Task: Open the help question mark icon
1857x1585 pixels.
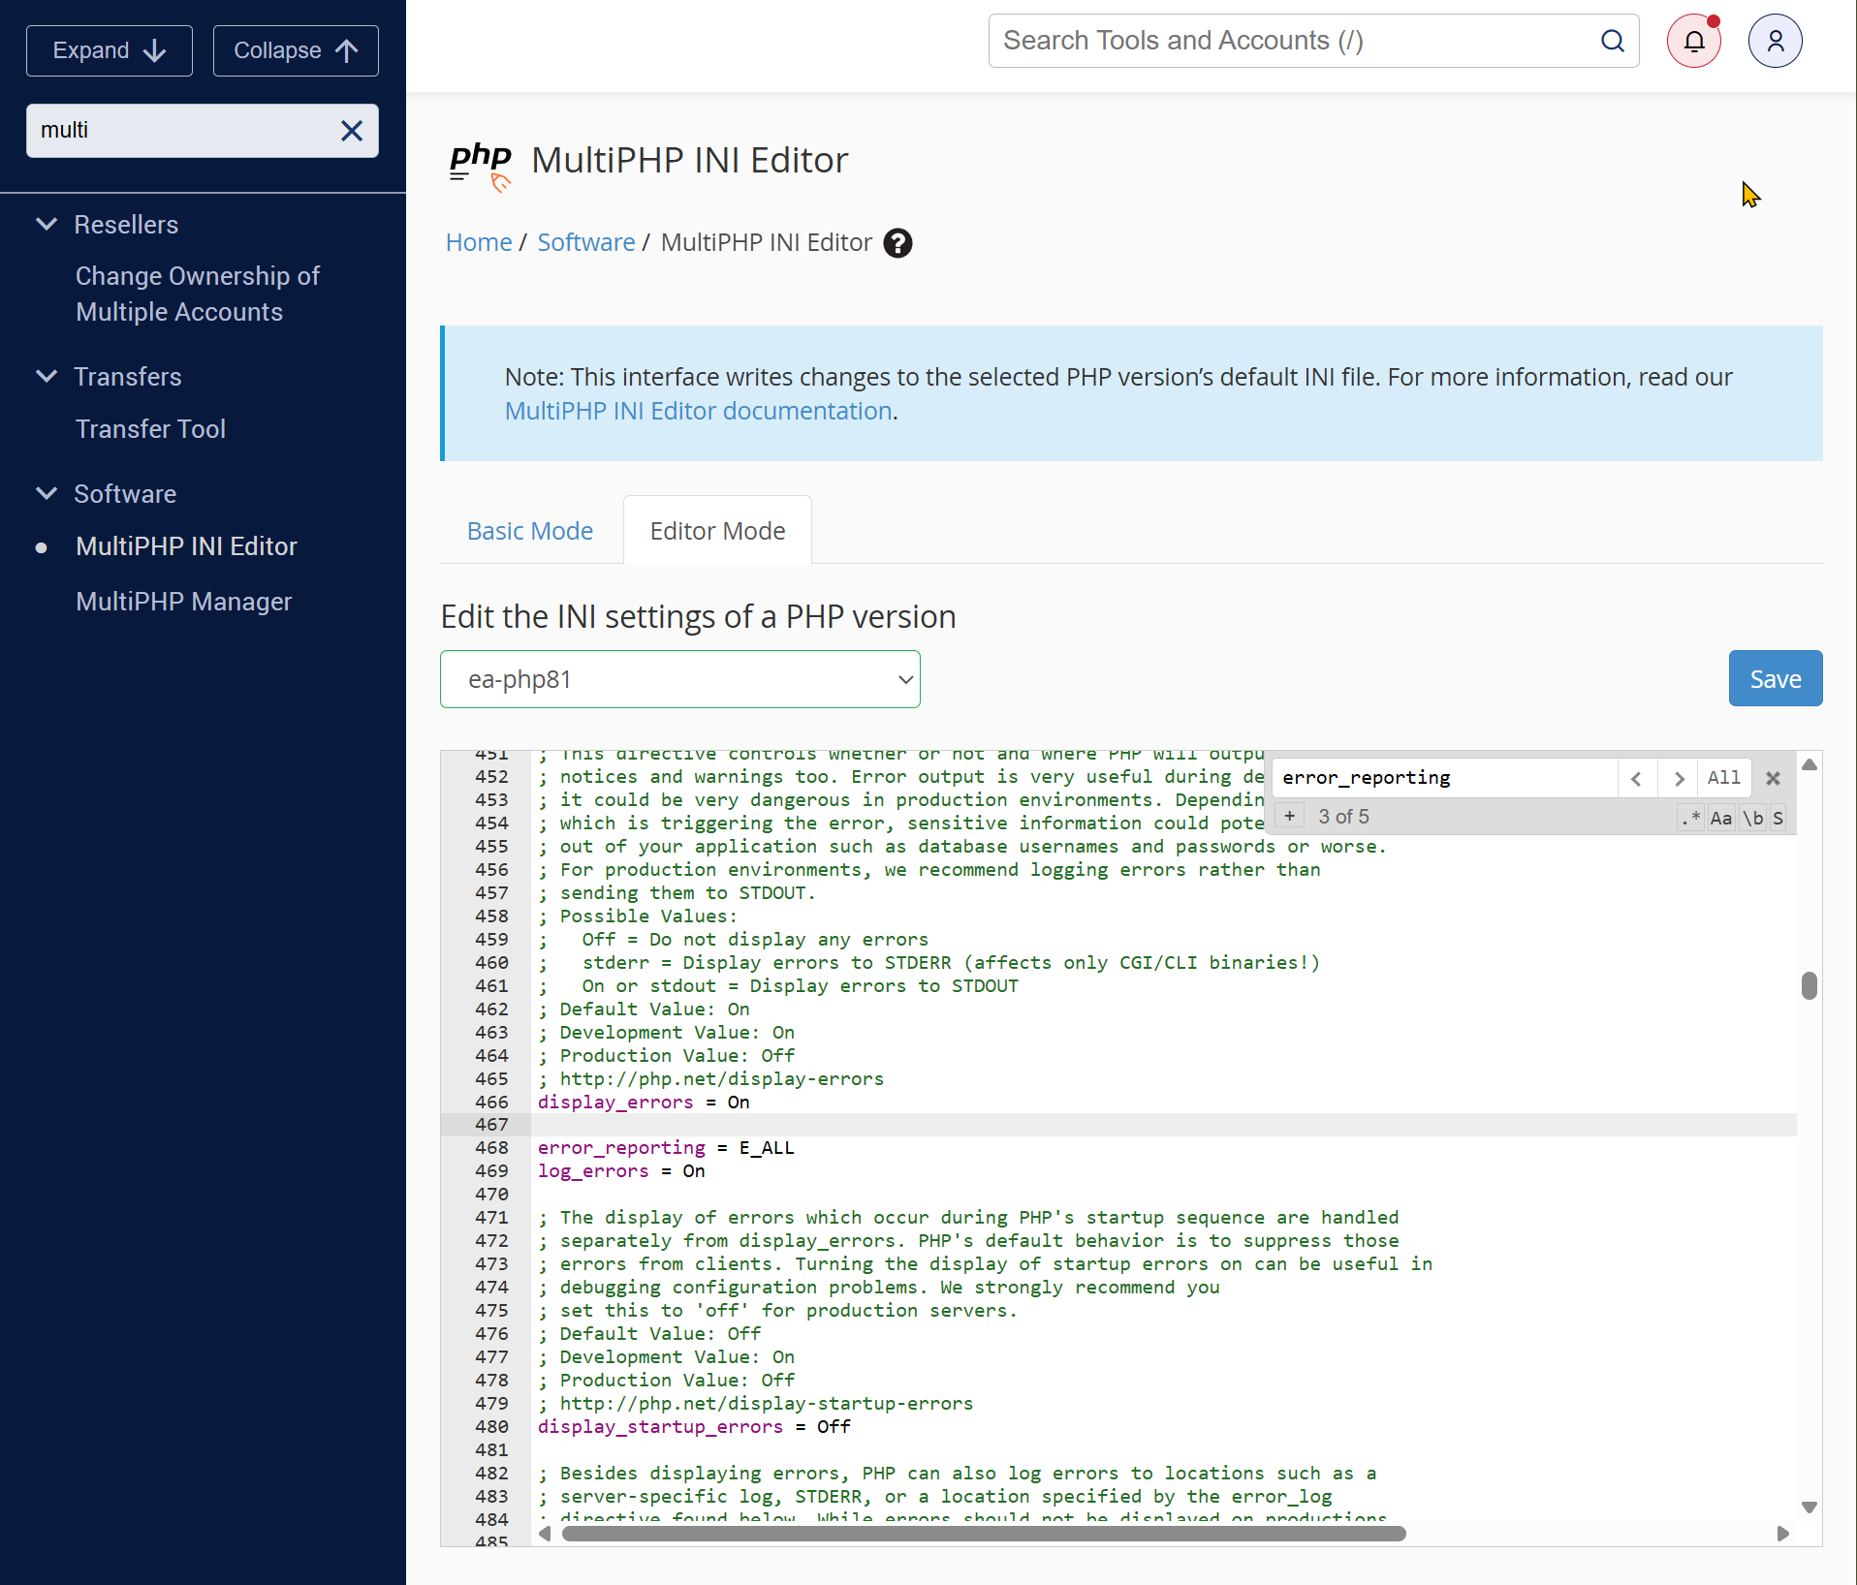Action: tap(898, 243)
